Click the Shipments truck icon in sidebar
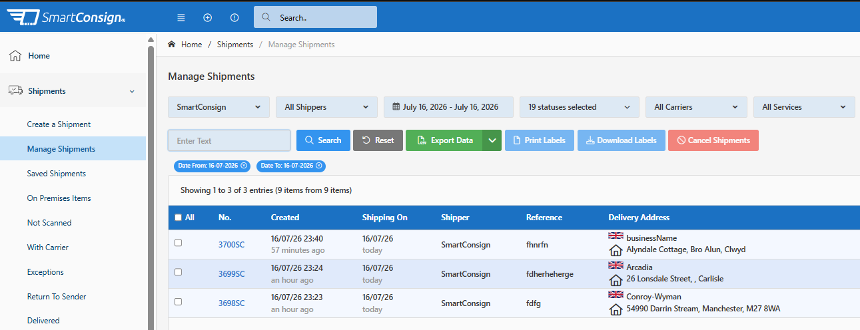860x330 pixels. point(15,90)
